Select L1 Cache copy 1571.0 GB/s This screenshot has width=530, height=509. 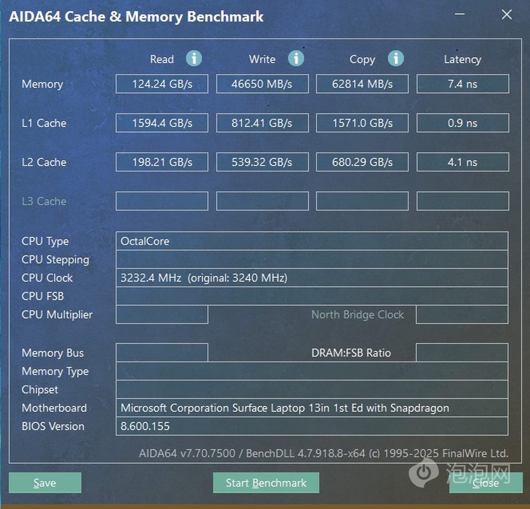click(362, 123)
